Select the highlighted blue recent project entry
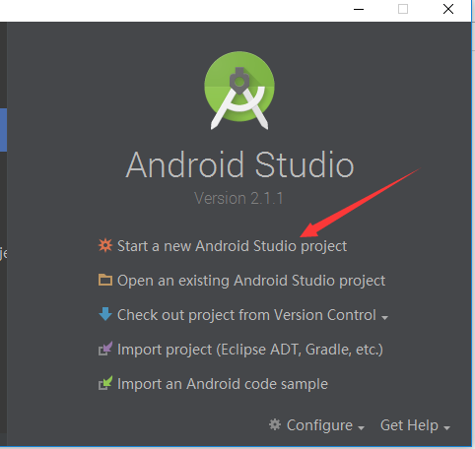The width and height of the screenshot is (475, 449). point(3,130)
